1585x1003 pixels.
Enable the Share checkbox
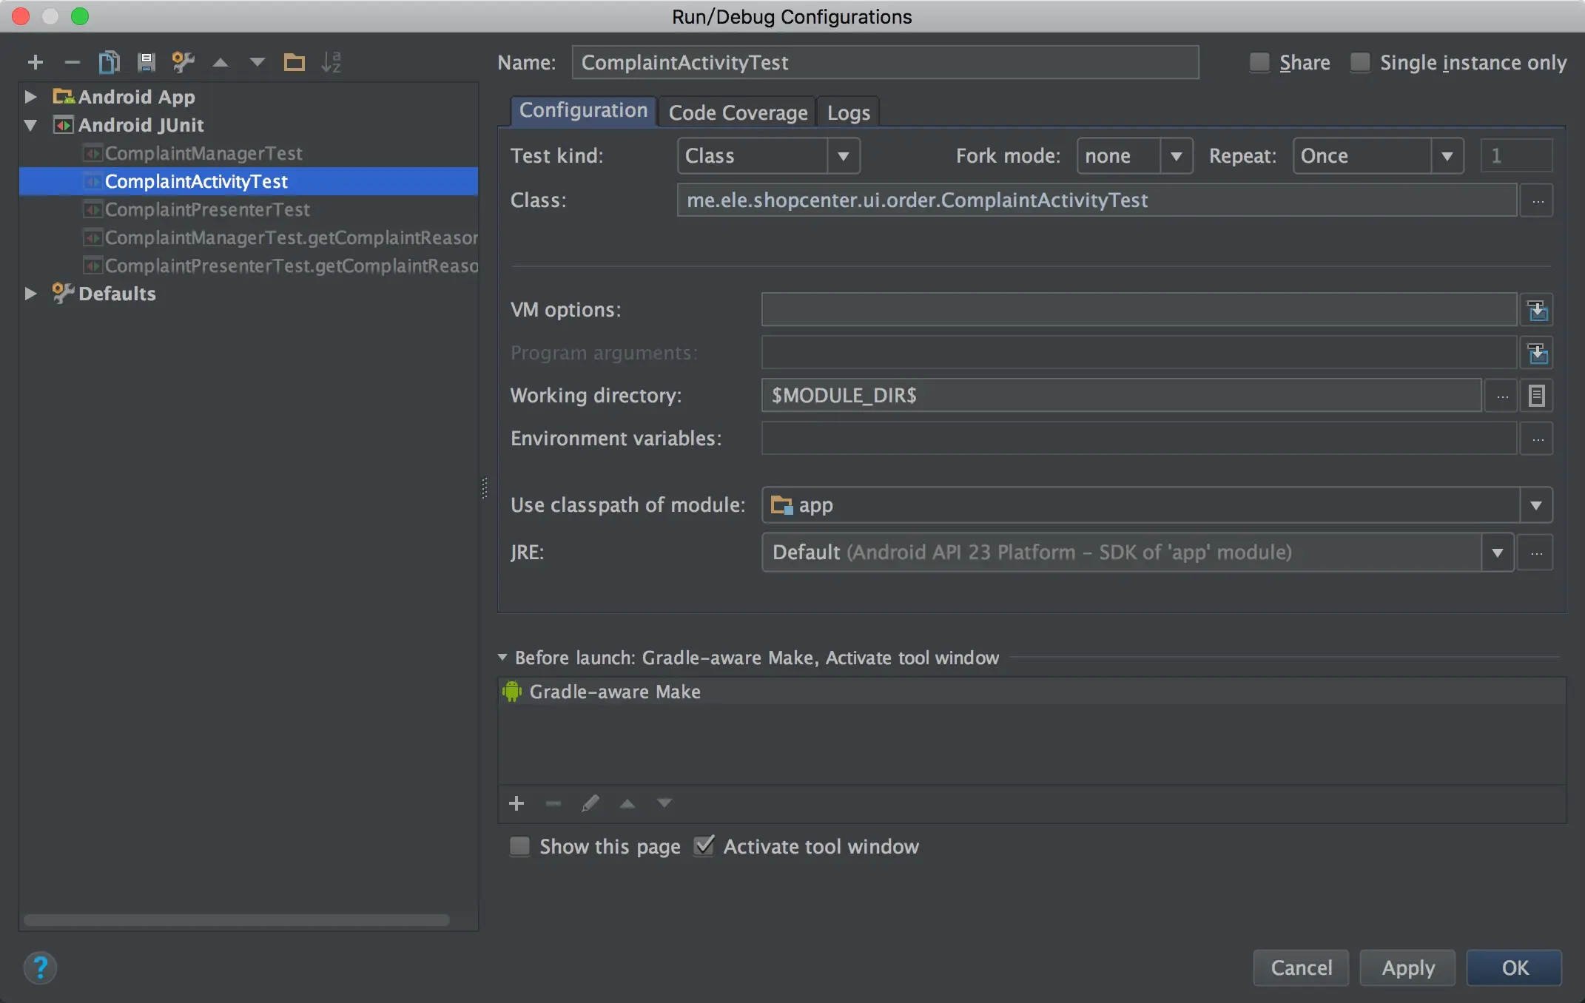pyautogui.click(x=1259, y=63)
